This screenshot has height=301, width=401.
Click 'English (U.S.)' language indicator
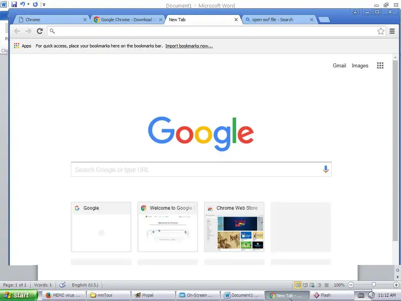coord(85,285)
